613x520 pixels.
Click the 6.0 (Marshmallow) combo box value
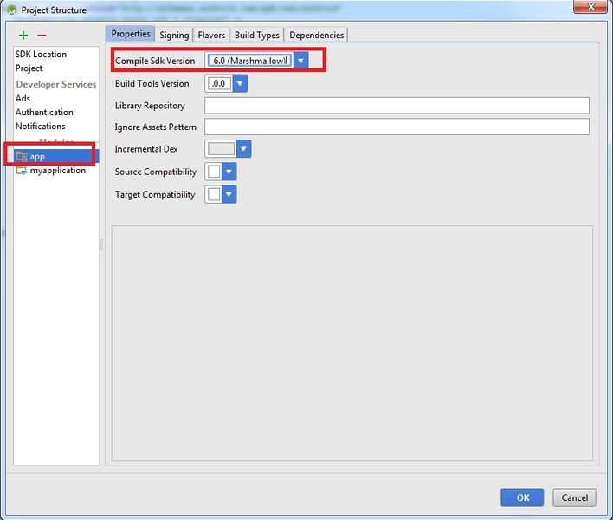coord(249,61)
